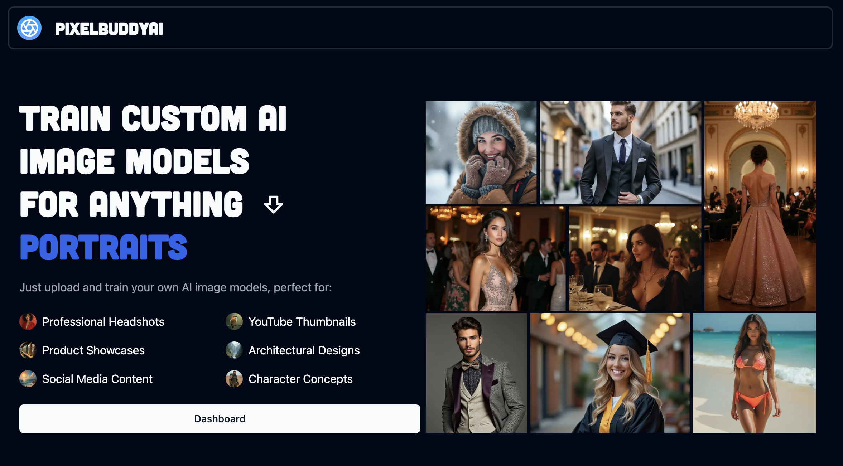The width and height of the screenshot is (843, 466).
Task: Open the winter hooded woman photo
Action: point(481,152)
